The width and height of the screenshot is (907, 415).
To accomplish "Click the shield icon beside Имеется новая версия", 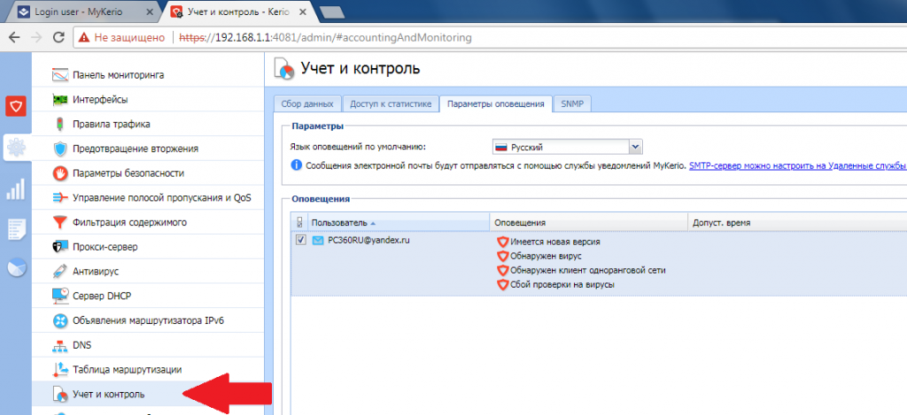I will pyautogui.click(x=502, y=242).
